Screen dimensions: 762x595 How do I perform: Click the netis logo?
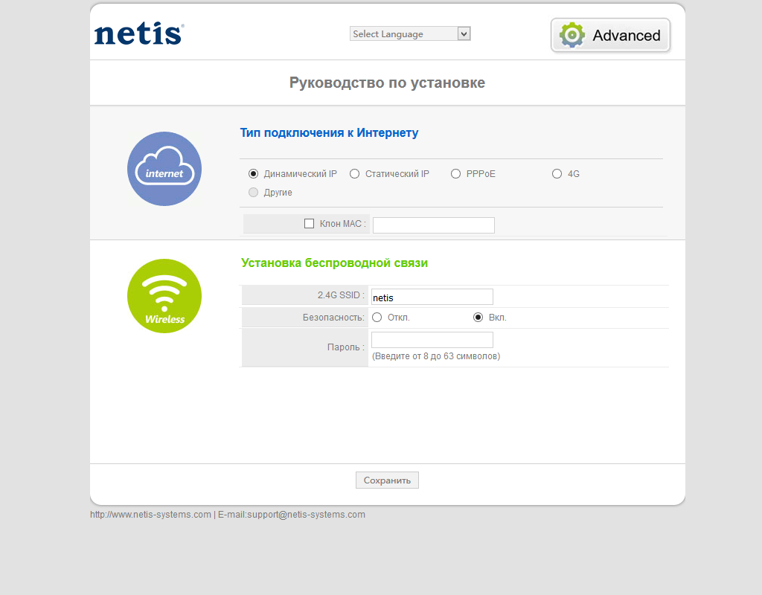click(x=138, y=34)
